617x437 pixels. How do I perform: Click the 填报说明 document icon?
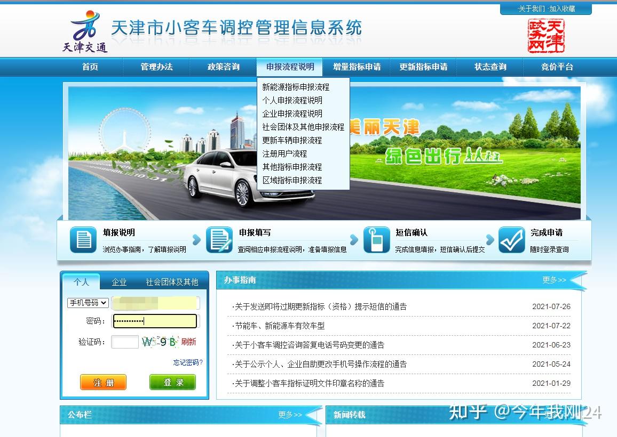(83, 240)
